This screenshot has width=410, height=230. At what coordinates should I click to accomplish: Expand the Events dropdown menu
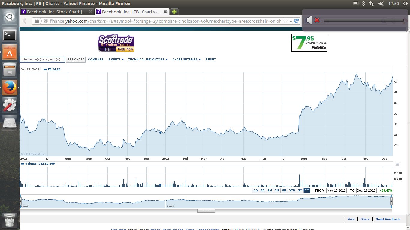point(116,60)
